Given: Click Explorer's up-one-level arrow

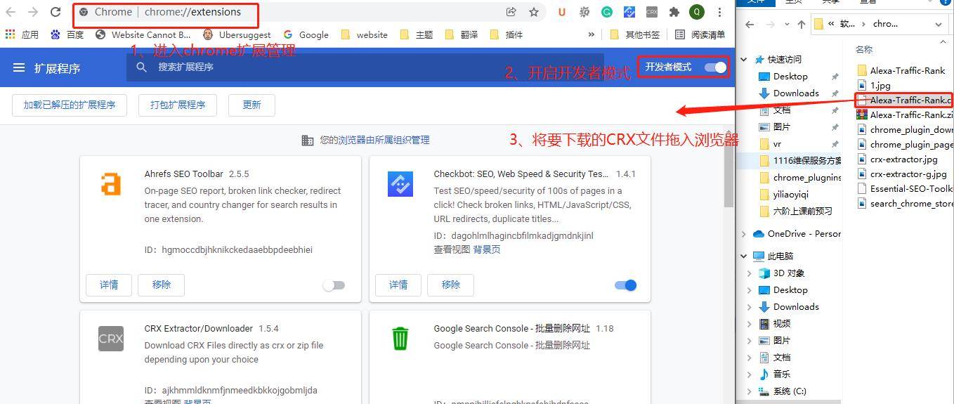Looking at the screenshot, I should click(802, 24).
